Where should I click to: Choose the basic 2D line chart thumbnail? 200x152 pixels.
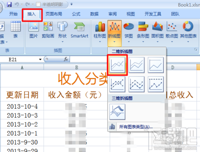[117, 65]
